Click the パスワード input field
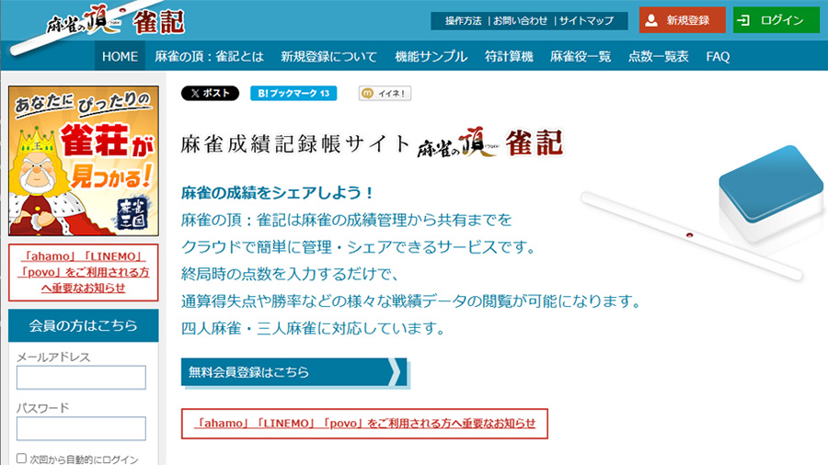The height and width of the screenshot is (465, 828). tap(81, 428)
